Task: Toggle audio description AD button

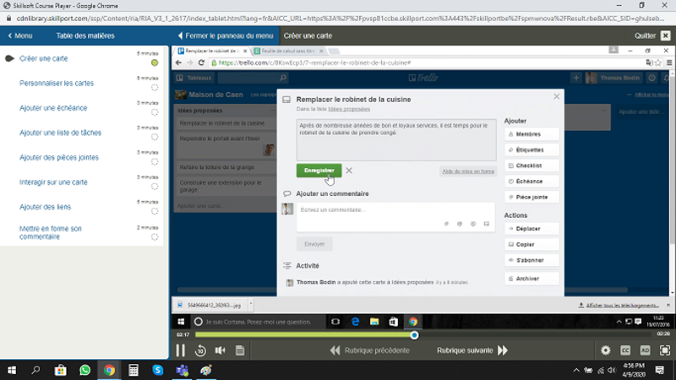Action: point(645,350)
